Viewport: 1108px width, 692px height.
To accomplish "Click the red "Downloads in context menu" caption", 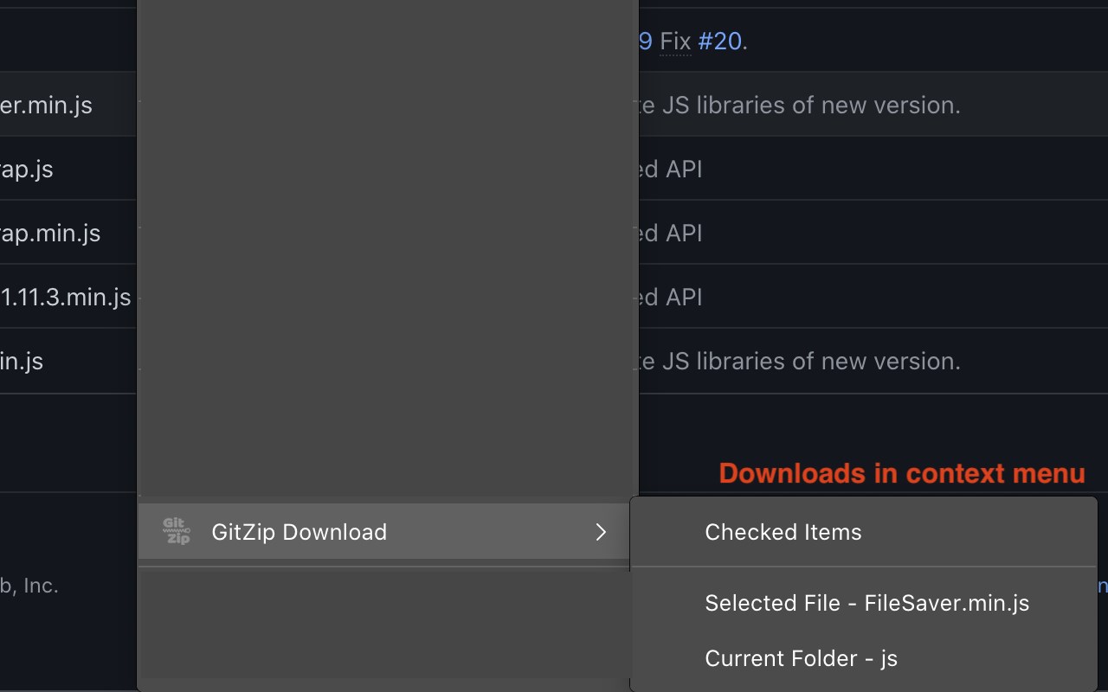I will [x=901, y=473].
